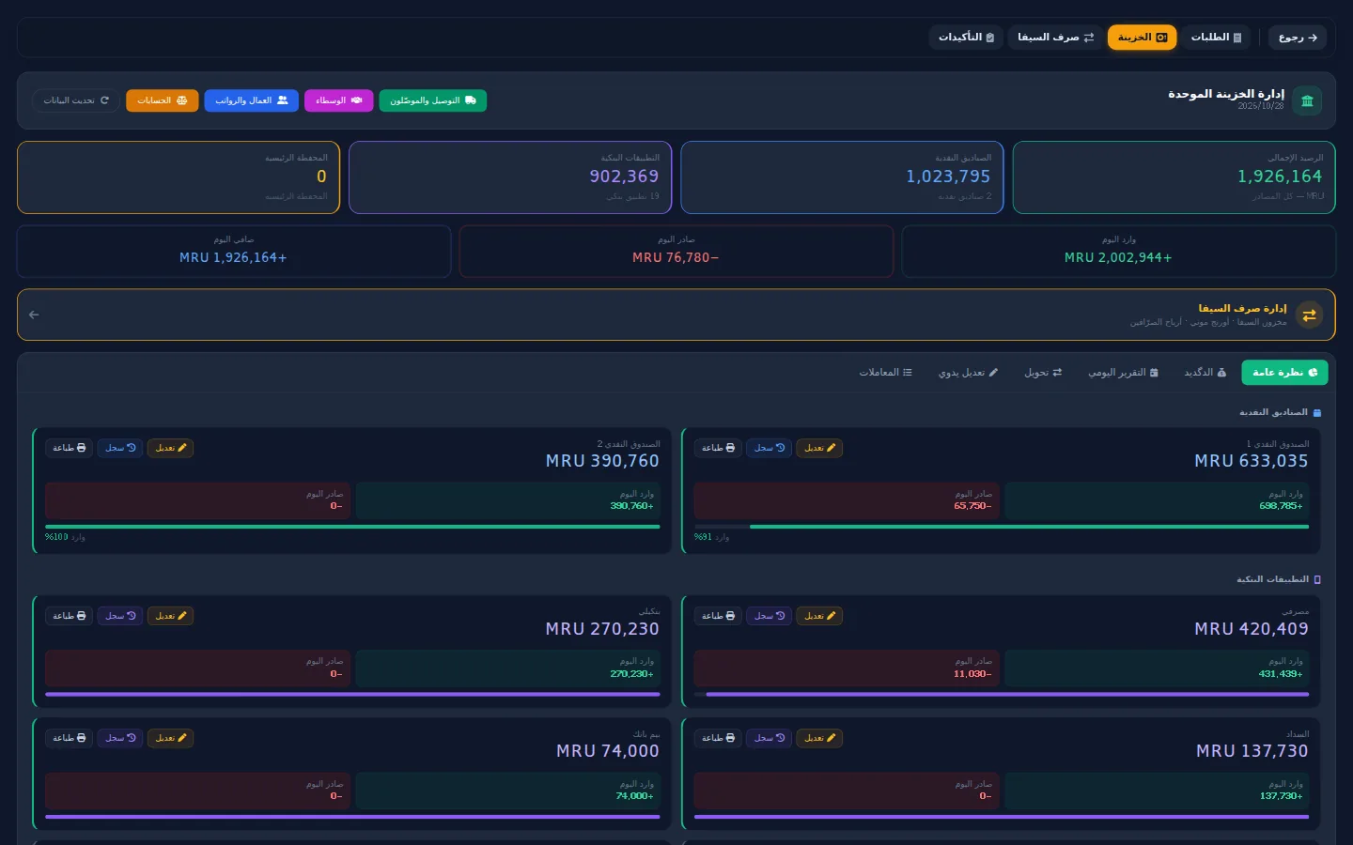Click the pencil "تعديل" button on "الصندوق النقدي 1"
The width and height of the screenshot is (1353, 845).
[819, 448]
